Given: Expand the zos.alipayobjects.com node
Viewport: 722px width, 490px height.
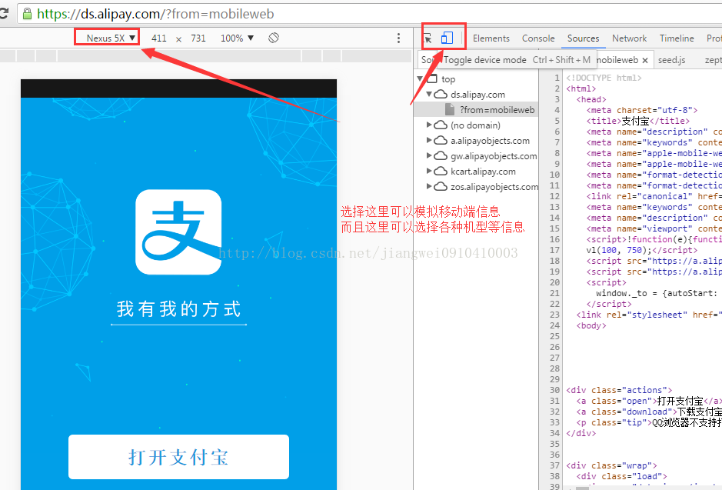Looking at the screenshot, I should pyautogui.click(x=429, y=186).
